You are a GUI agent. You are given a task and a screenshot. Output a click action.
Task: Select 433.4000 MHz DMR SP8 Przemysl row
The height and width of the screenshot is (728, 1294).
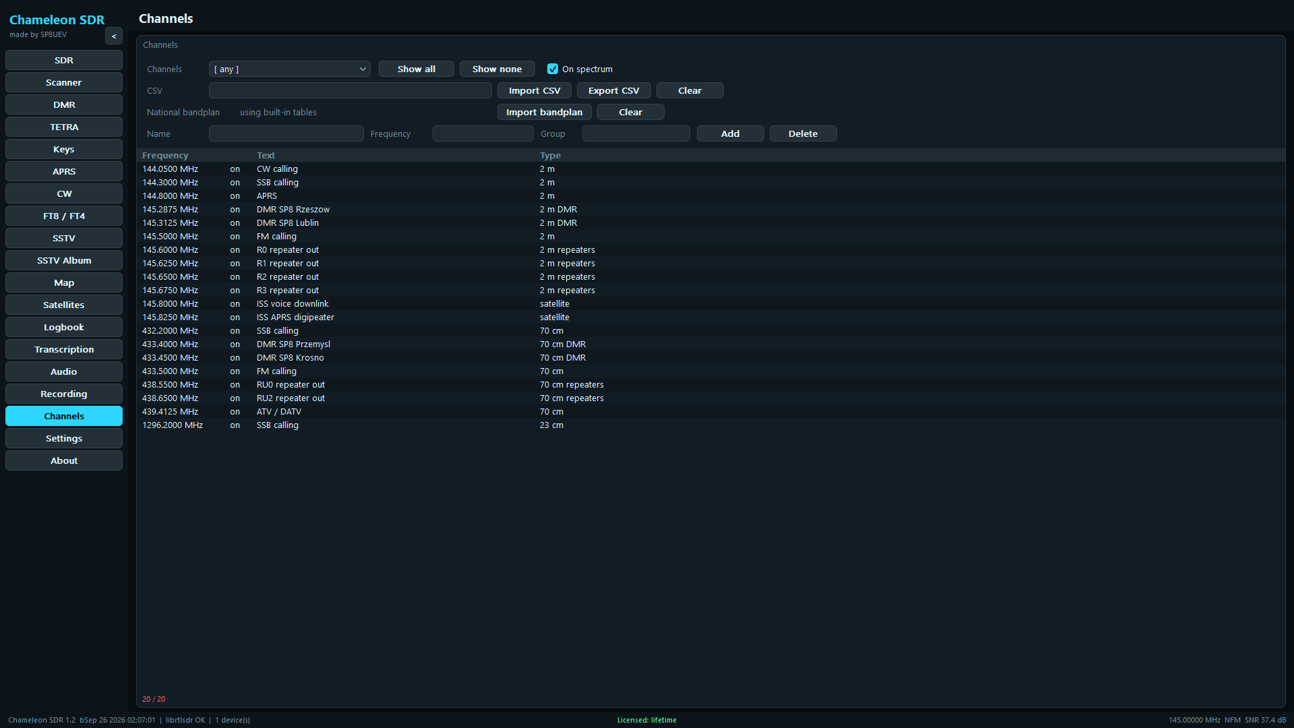click(x=711, y=344)
